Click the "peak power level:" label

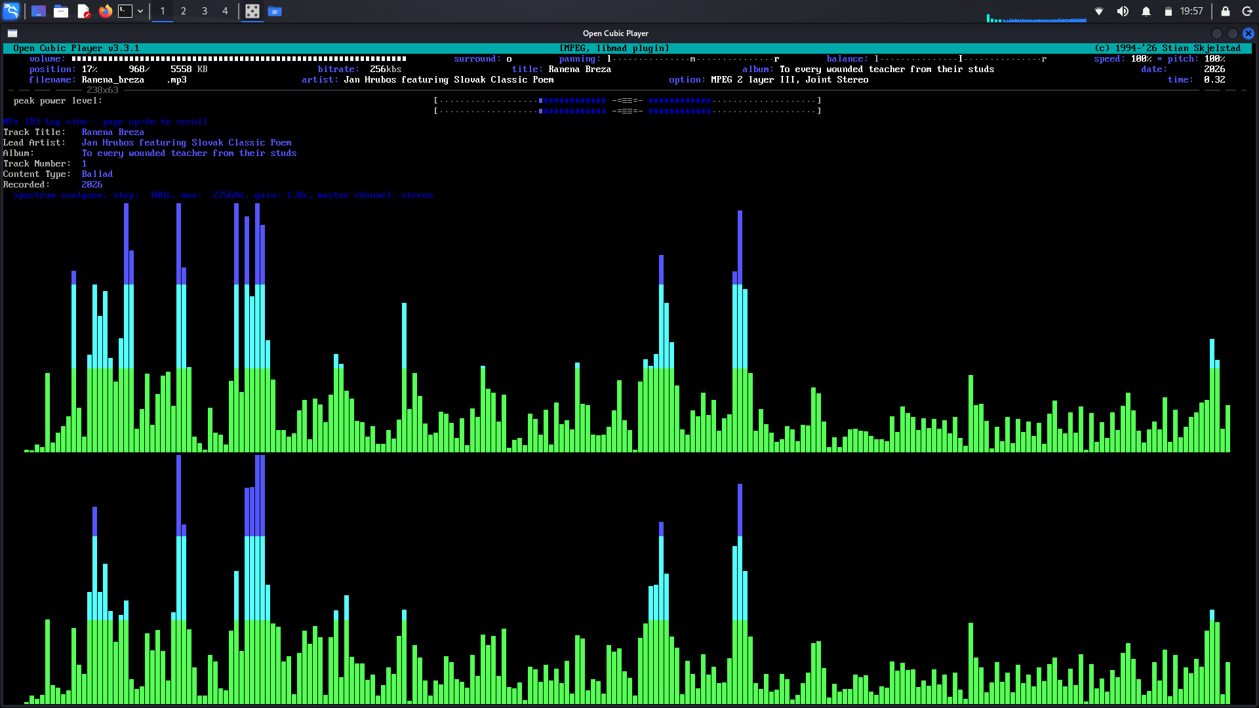coord(58,101)
